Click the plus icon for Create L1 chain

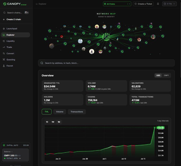[x=4, y=19]
